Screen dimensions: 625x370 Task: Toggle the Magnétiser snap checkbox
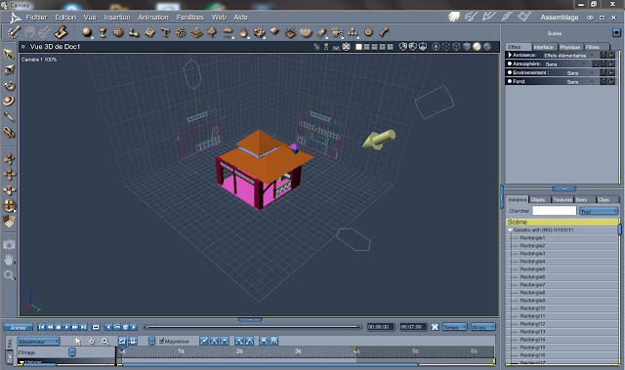click(161, 341)
